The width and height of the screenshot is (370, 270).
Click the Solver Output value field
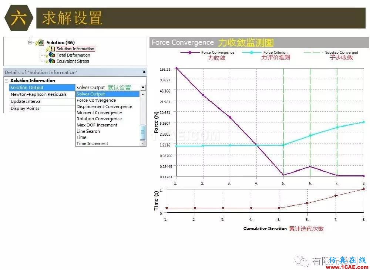108,88
